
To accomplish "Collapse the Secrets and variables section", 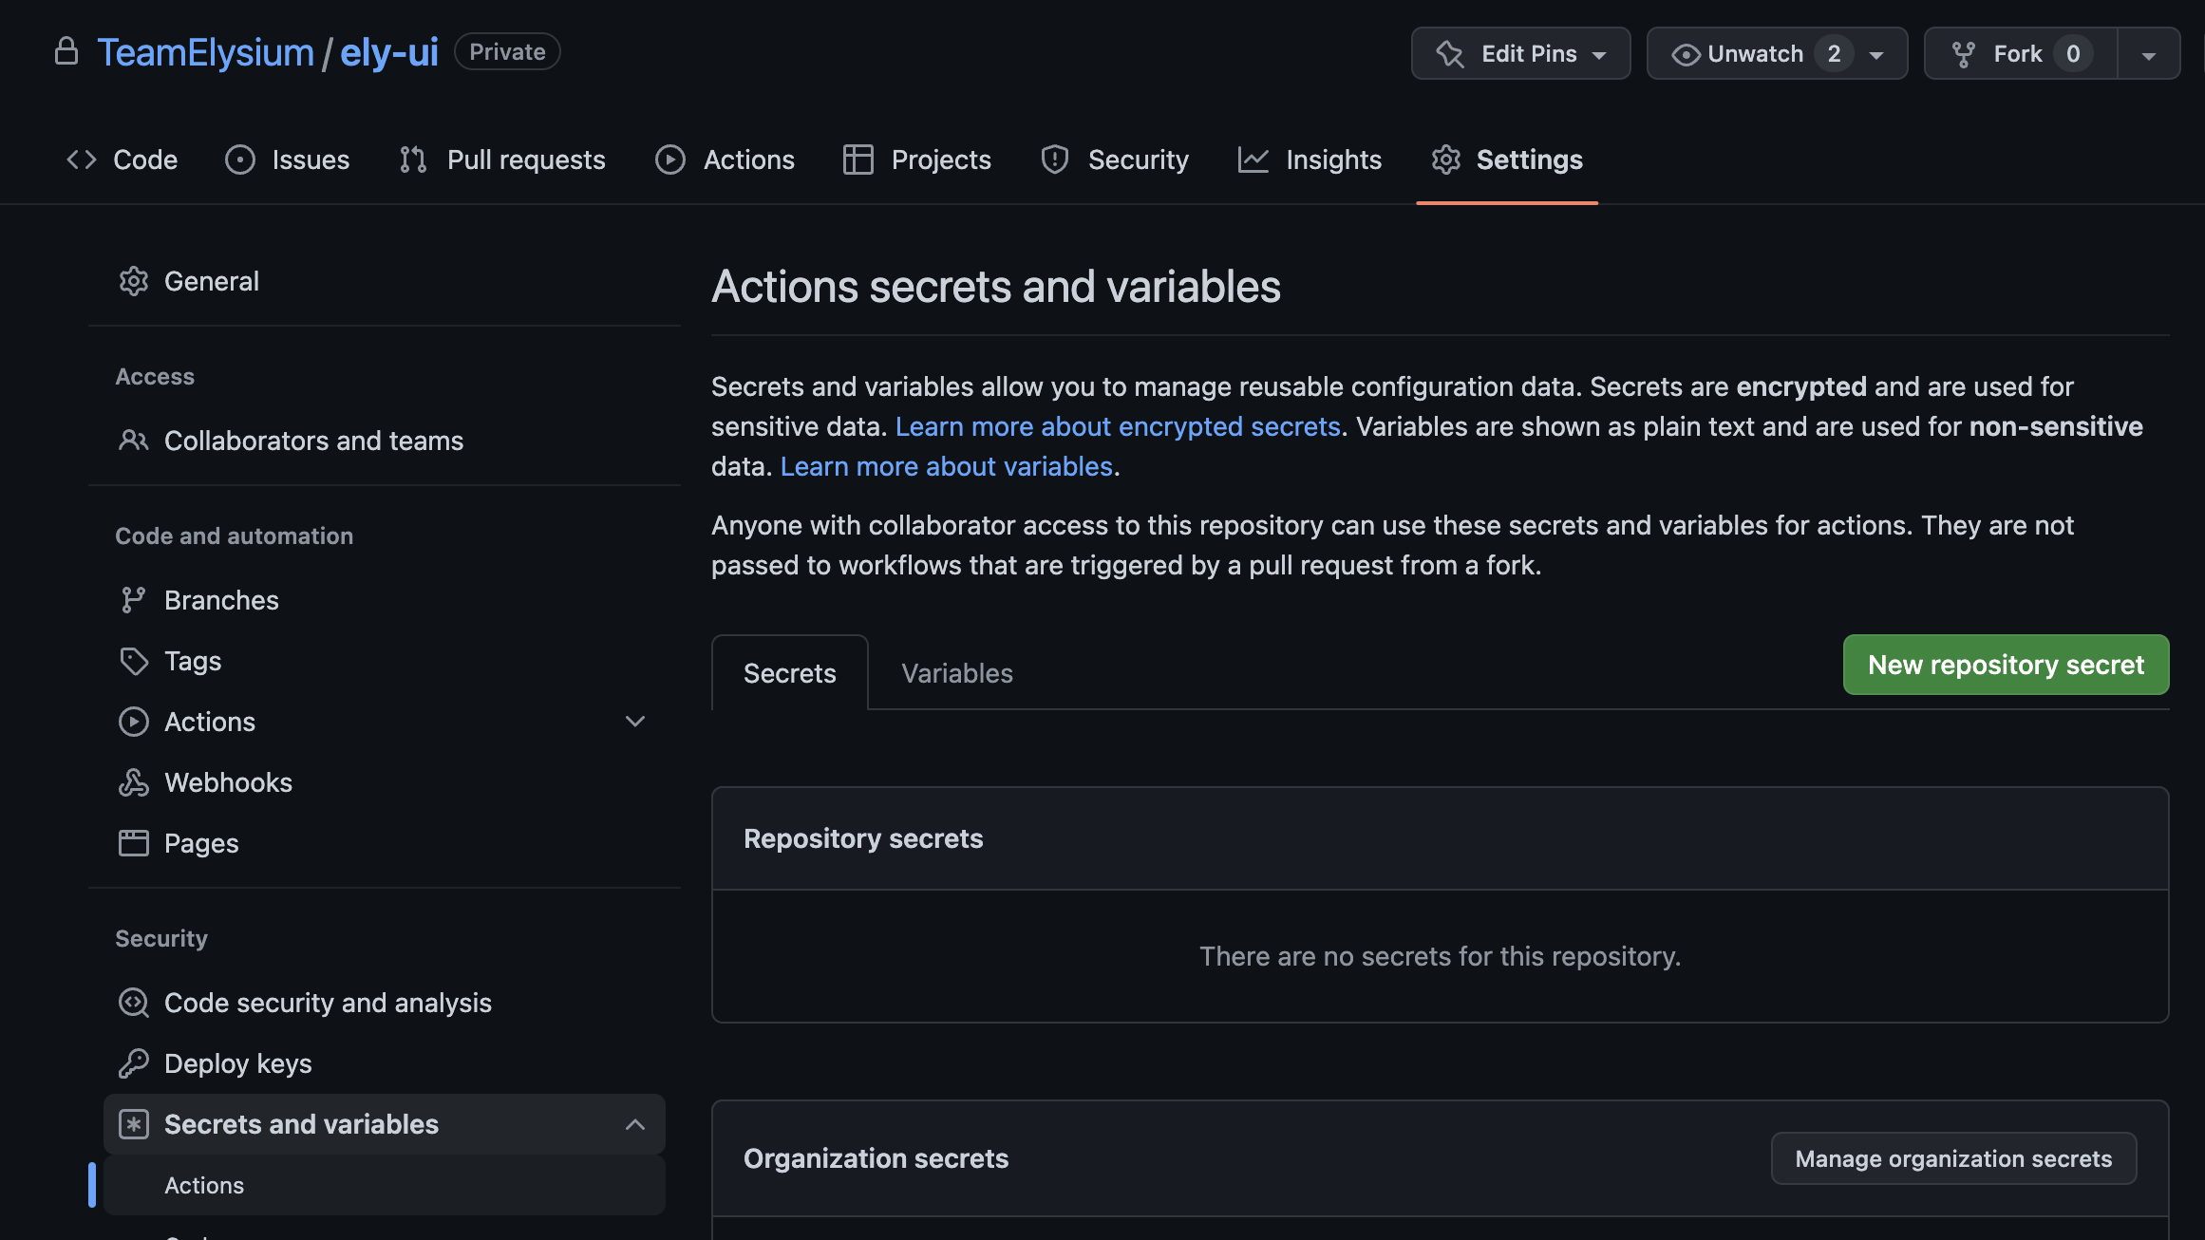I will (635, 1124).
